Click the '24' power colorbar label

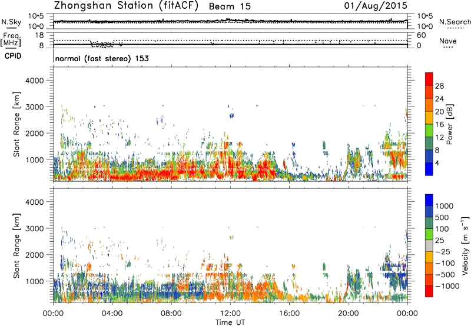[439, 99]
